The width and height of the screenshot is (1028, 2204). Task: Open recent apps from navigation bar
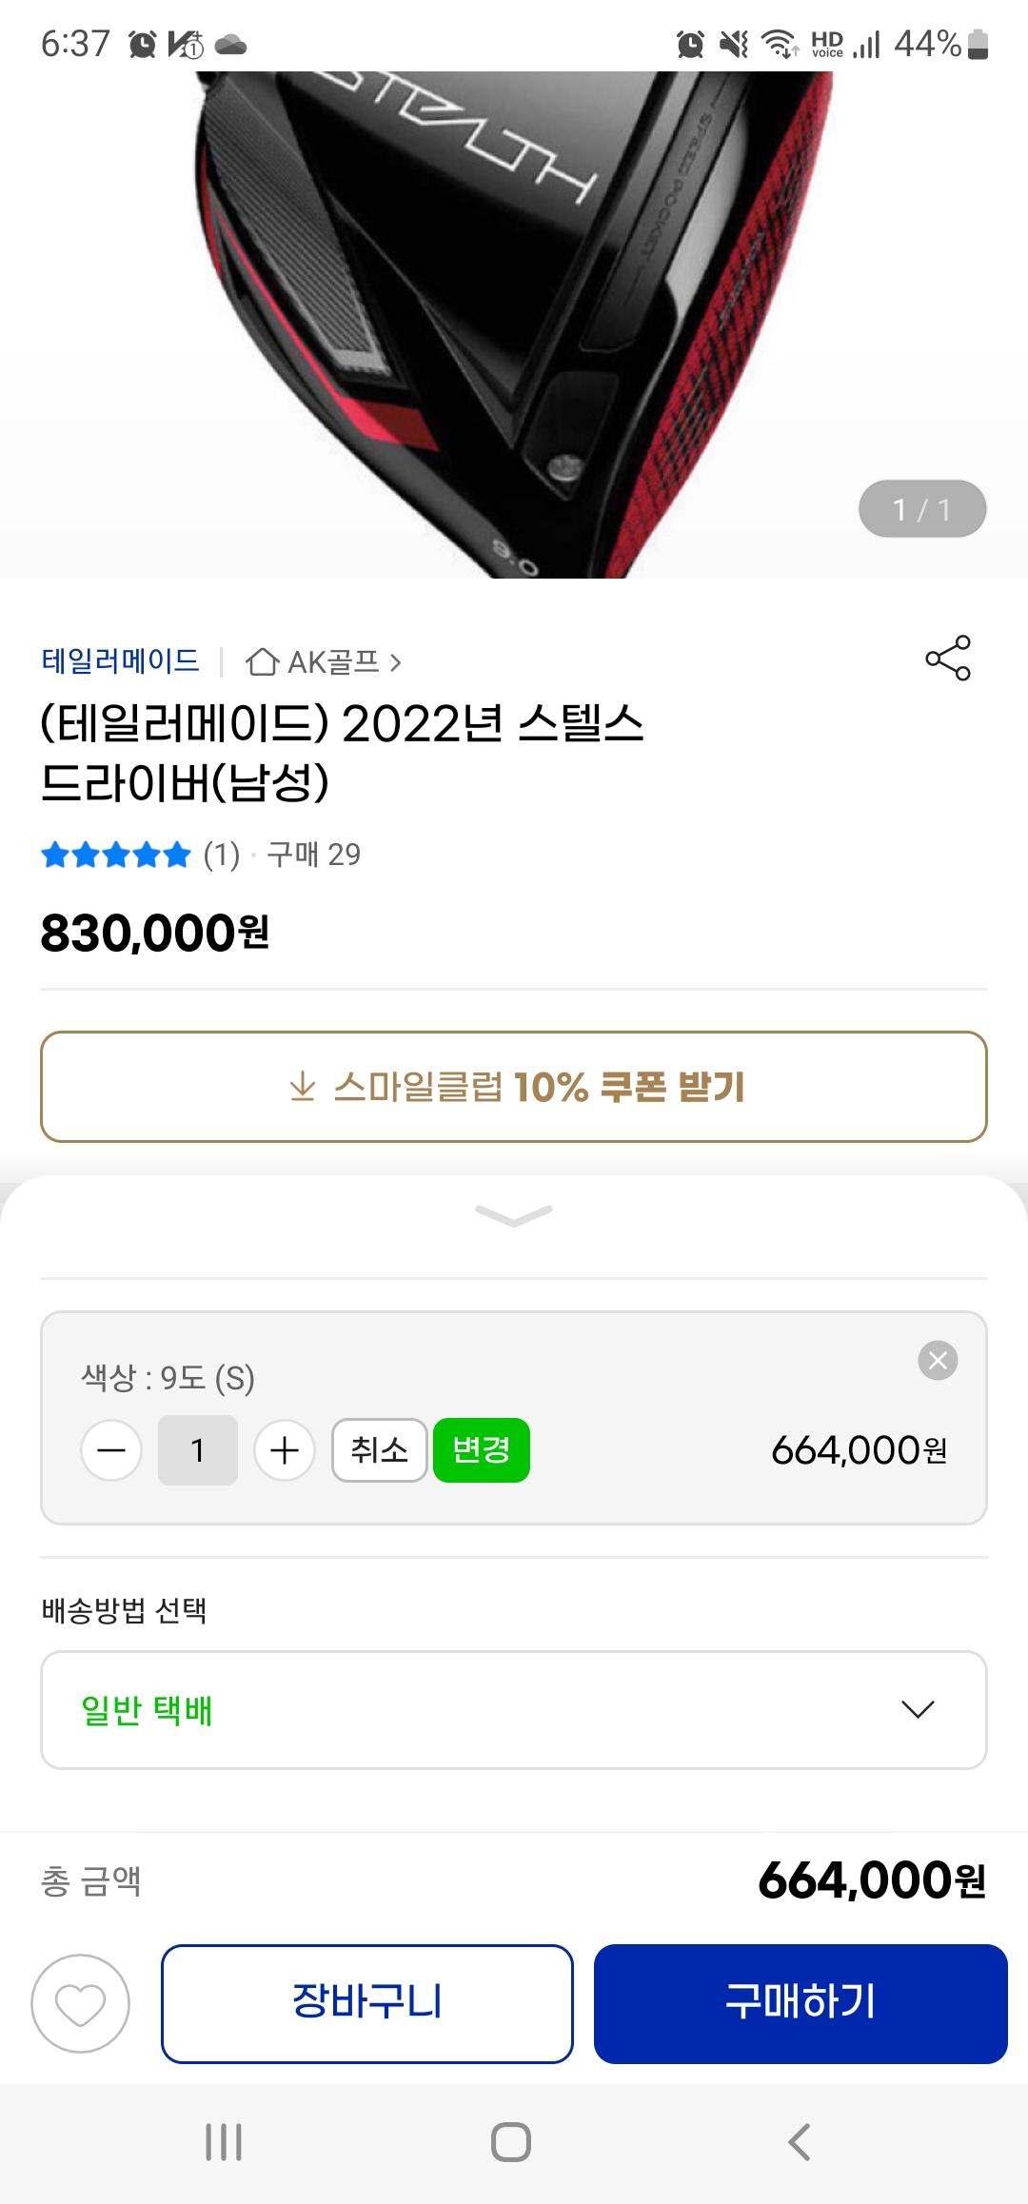224,2142
